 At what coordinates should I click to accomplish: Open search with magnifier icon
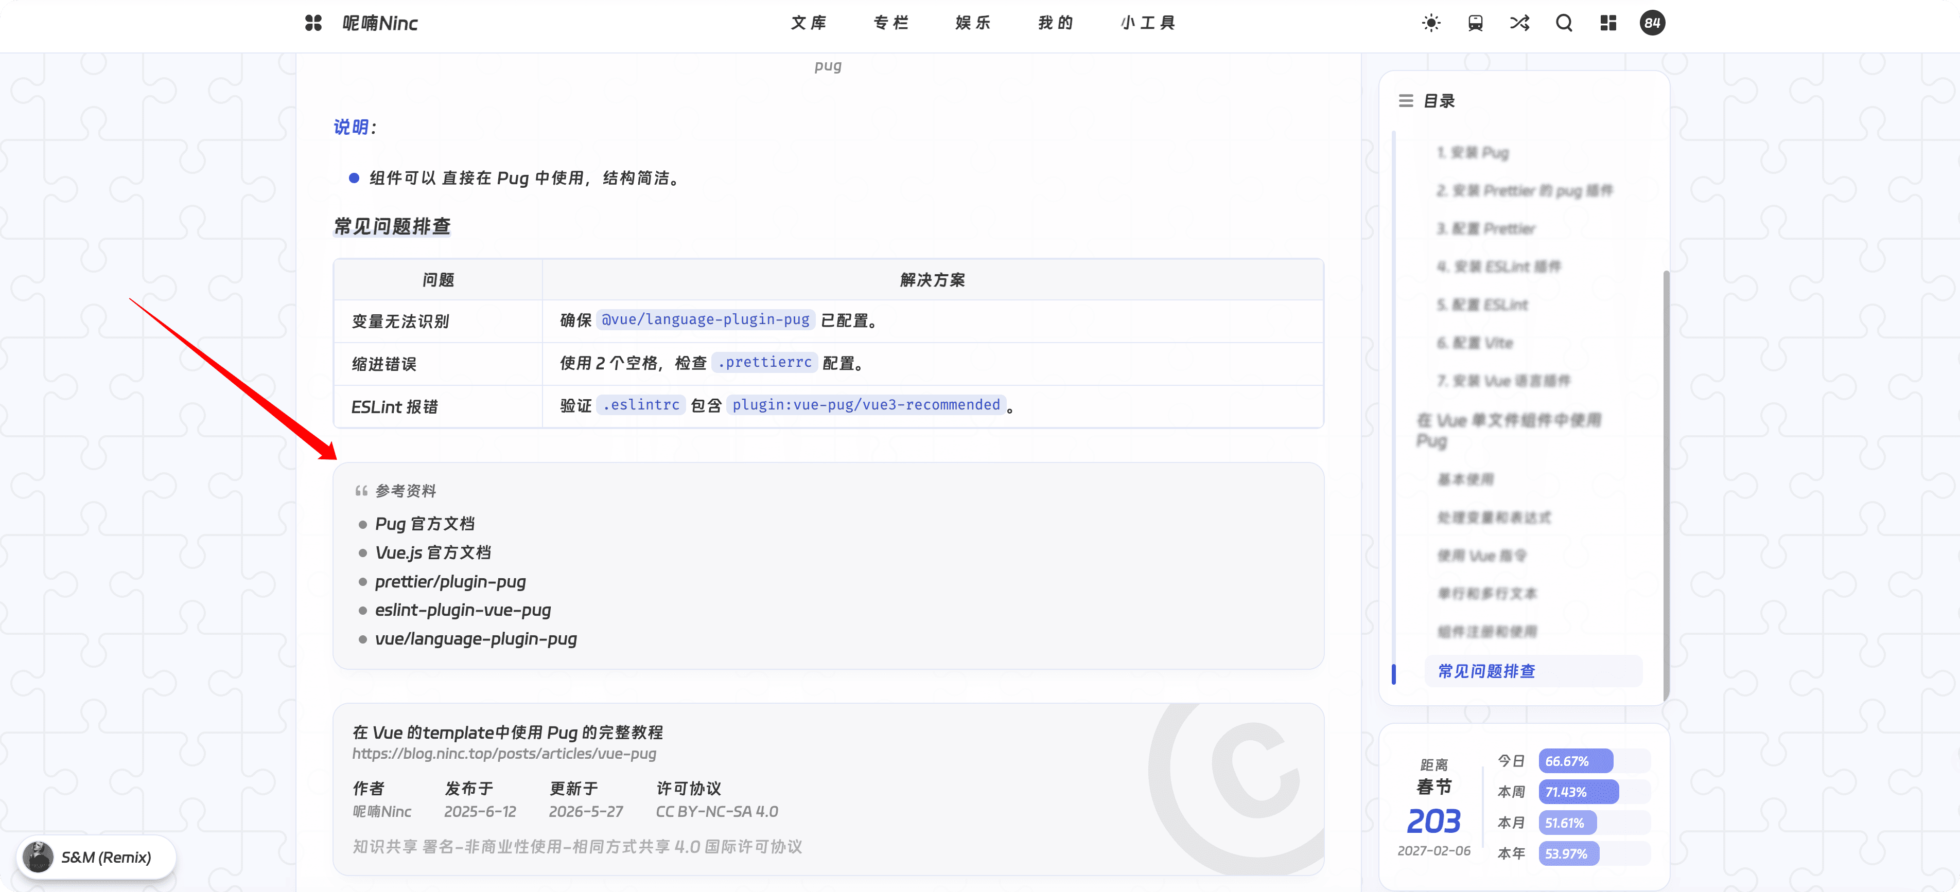1564,23
